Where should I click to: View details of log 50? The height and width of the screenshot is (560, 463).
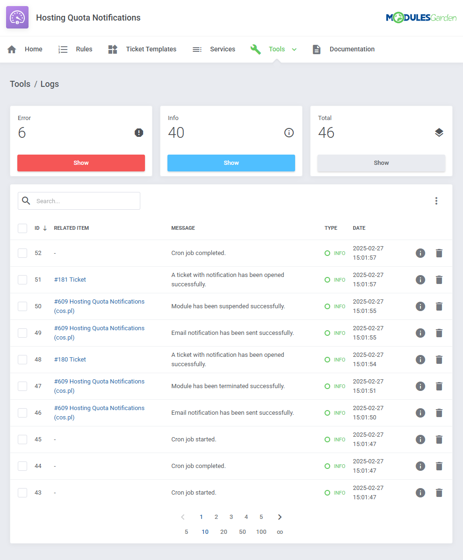point(420,306)
